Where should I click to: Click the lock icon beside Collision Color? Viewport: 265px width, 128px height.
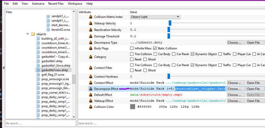pos(91,107)
